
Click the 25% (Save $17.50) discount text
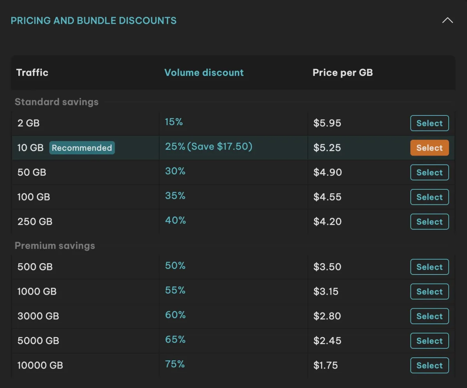[209, 147]
